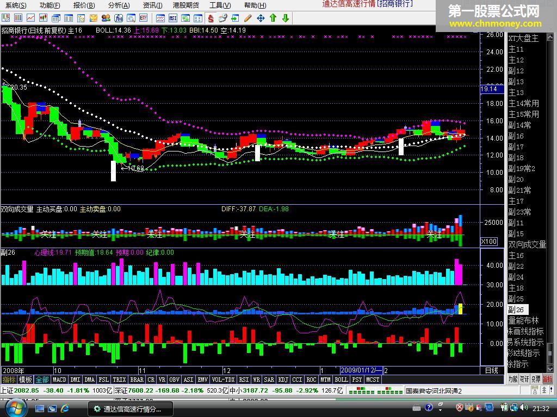
Task: Click the 日线 period label
Action: coord(492,370)
